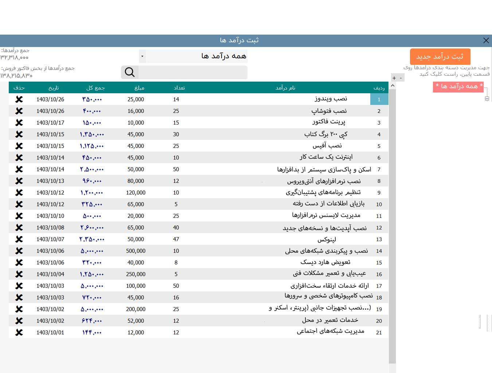Delete the نصب آپدیت‌ها row

(x=19, y=227)
